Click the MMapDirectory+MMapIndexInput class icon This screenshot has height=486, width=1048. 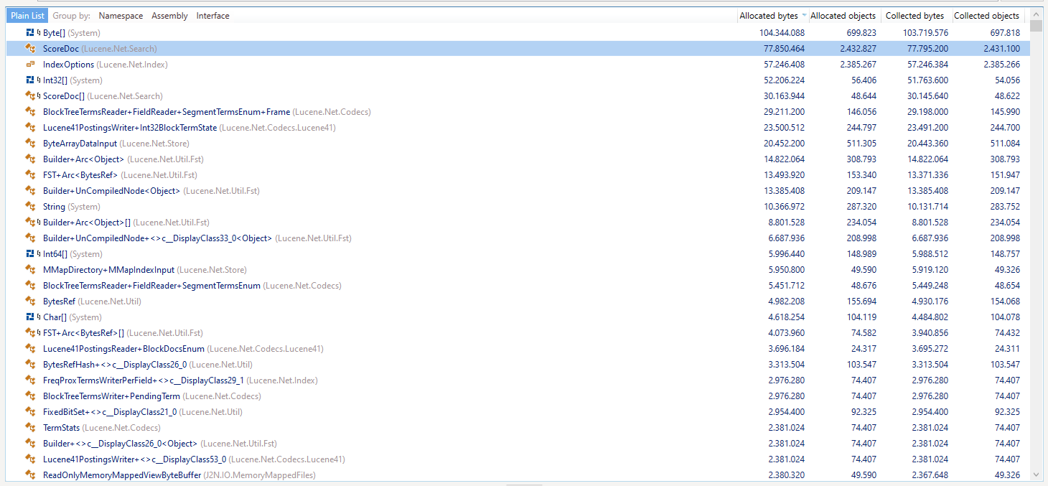pyautogui.click(x=30, y=270)
